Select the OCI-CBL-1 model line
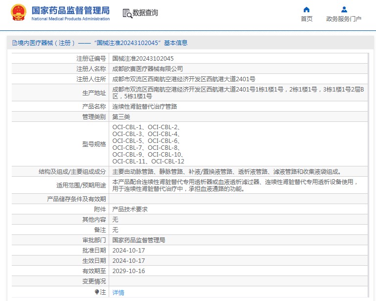 point(146,127)
